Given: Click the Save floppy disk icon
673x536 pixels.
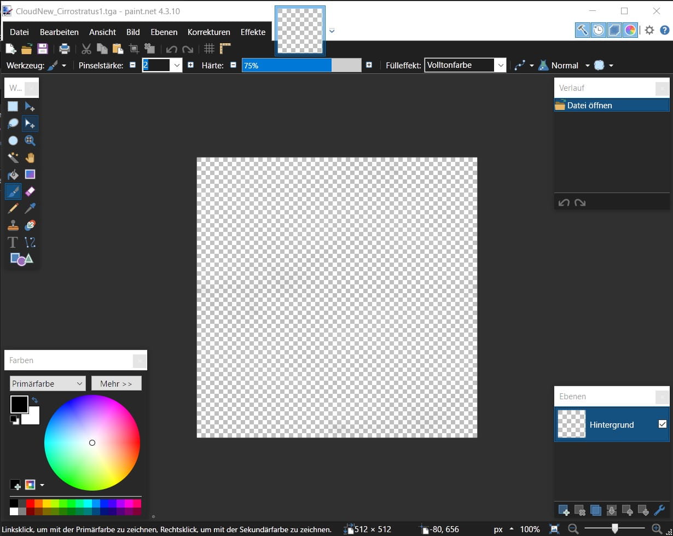Looking at the screenshot, I should [x=43, y=49].
